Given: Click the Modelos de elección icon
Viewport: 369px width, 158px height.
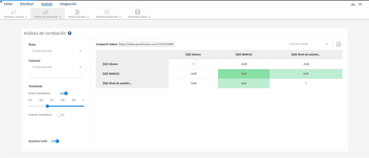Looking at the screenshot, I should point(107,12).
